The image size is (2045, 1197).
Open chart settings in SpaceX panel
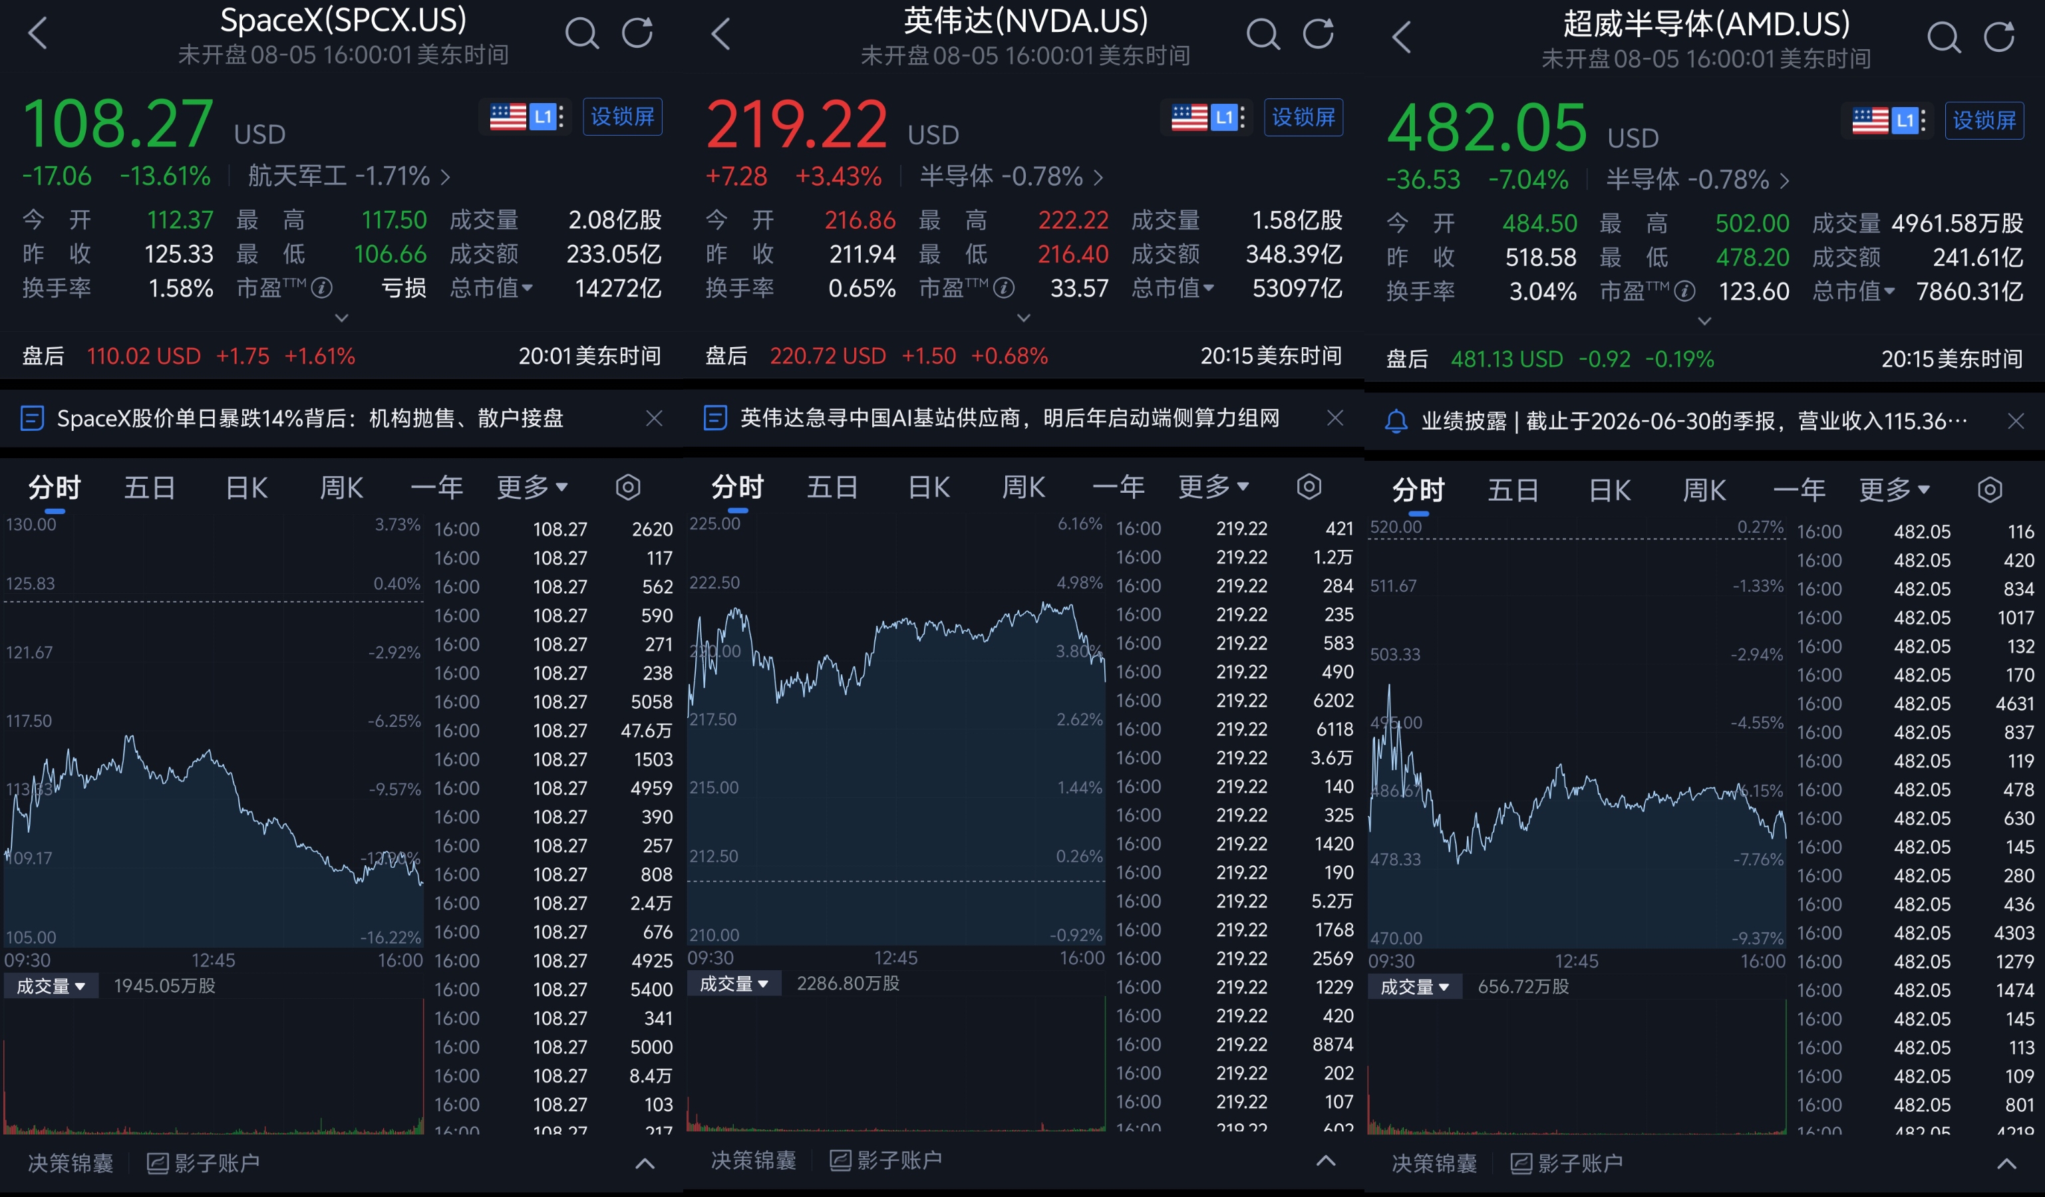tap(628, 487)
